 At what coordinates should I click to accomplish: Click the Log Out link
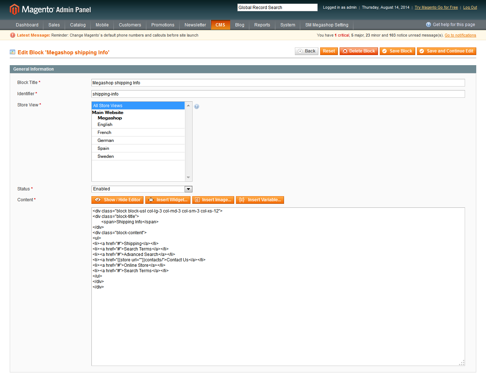coord(470,7)
